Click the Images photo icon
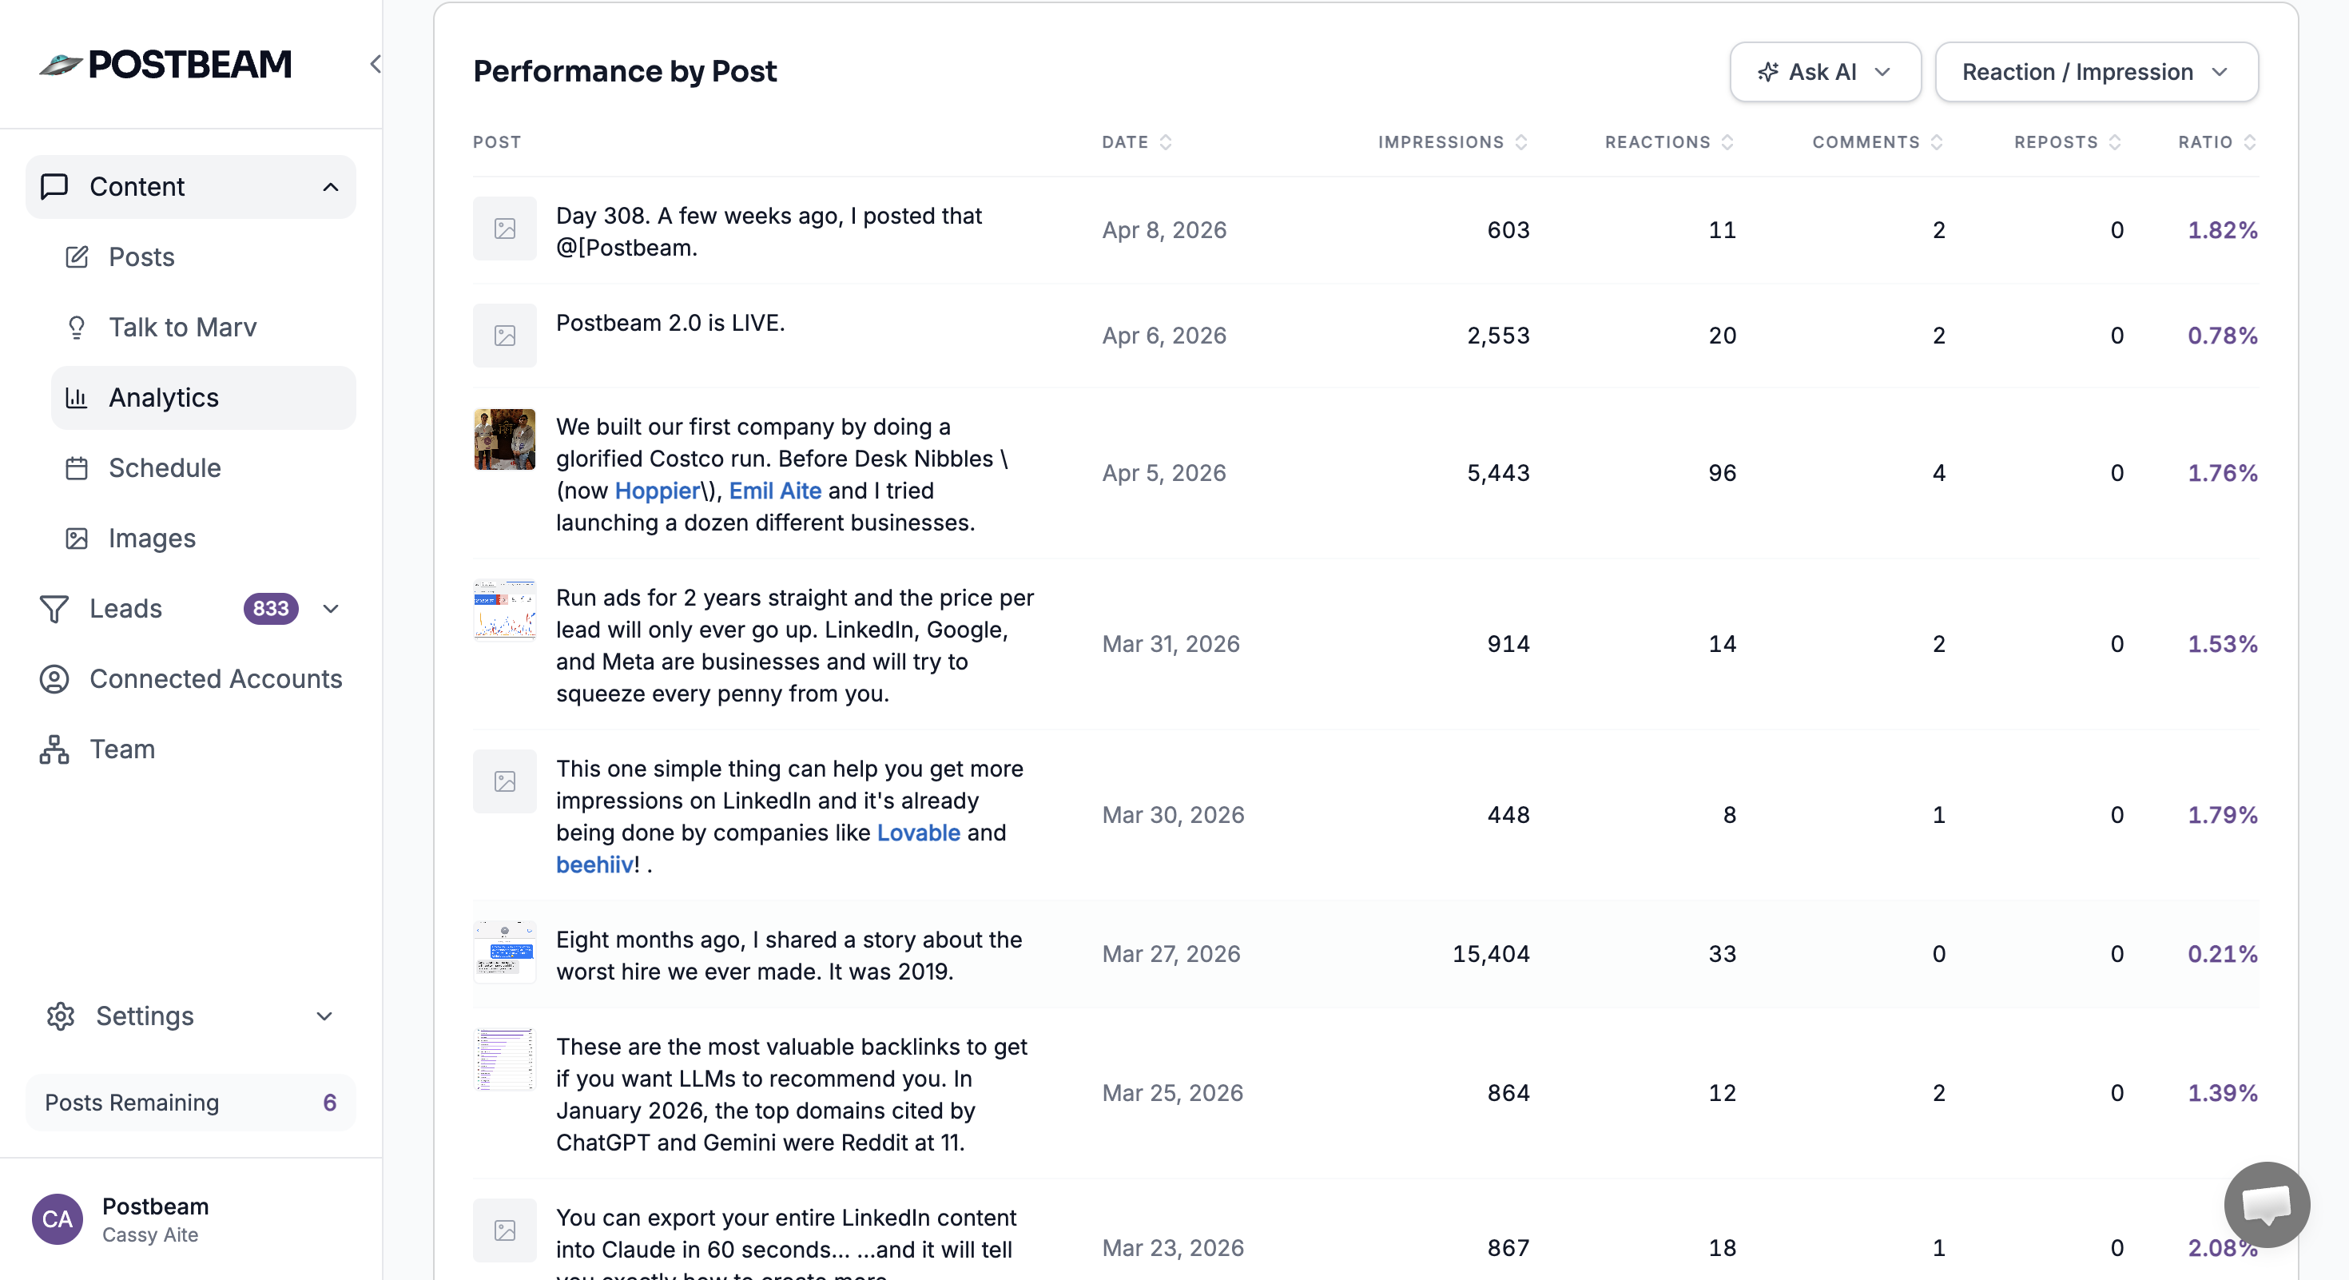This screenshot has height=1280, width=2349. pos(78,538)
